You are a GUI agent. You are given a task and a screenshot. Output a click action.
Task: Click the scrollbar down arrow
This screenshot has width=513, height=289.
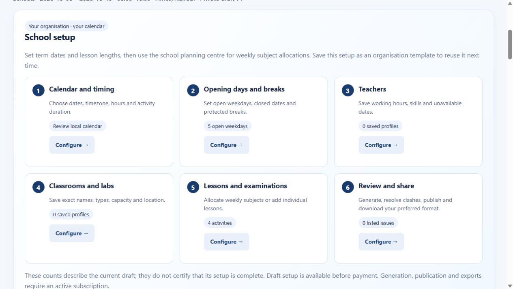point(510,286)
